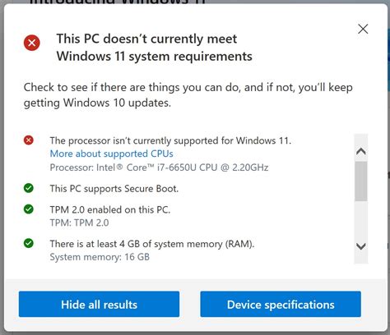Image resolution: width=390 pixels, height=335 pixels.
Task: Click the results list scroll up arrow
Action: pos(361,151)
